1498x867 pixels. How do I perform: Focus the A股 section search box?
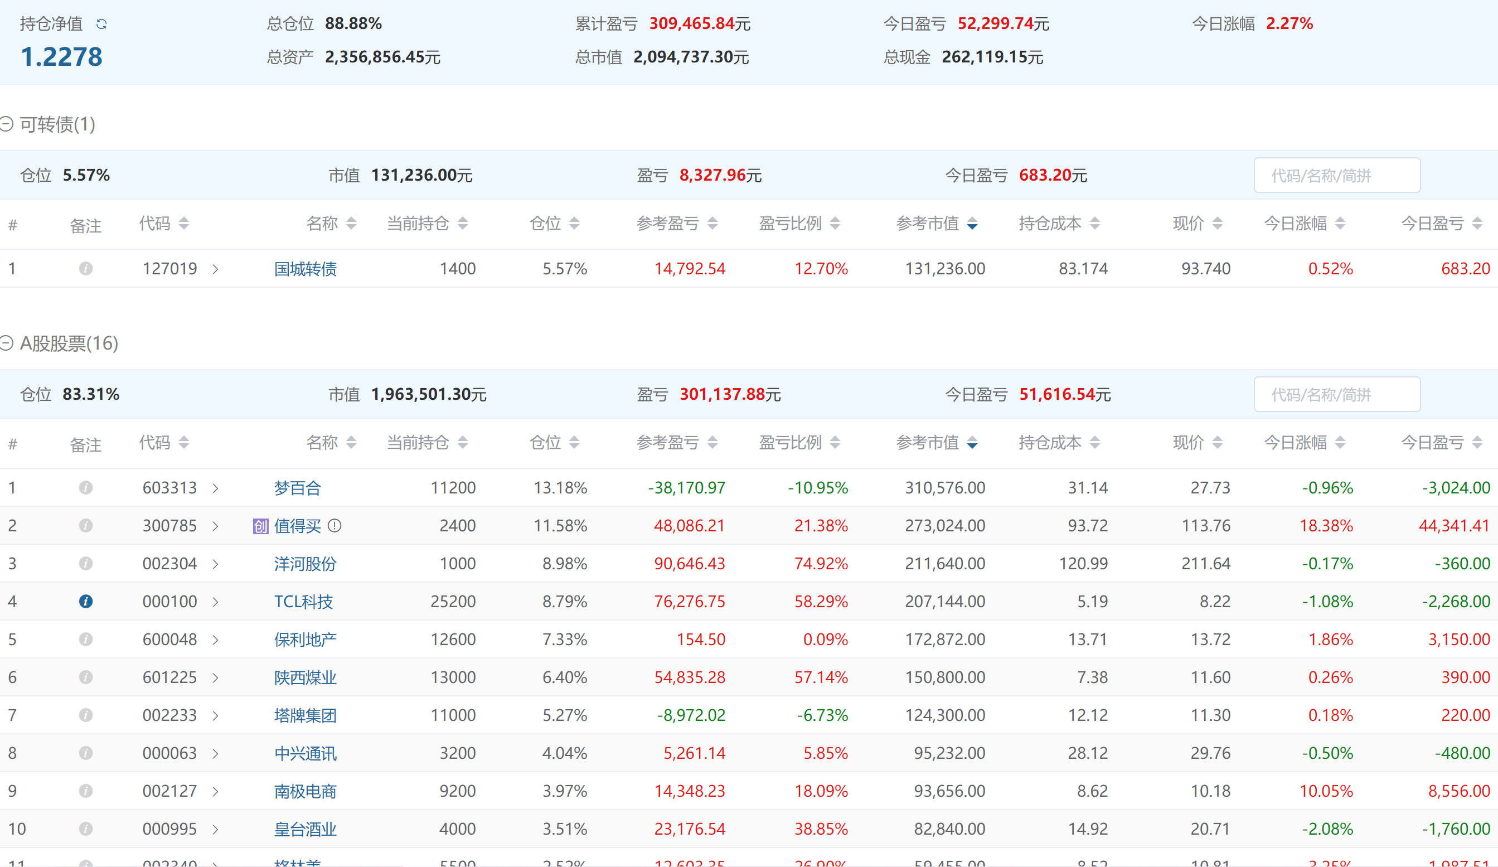[1336, 394]
